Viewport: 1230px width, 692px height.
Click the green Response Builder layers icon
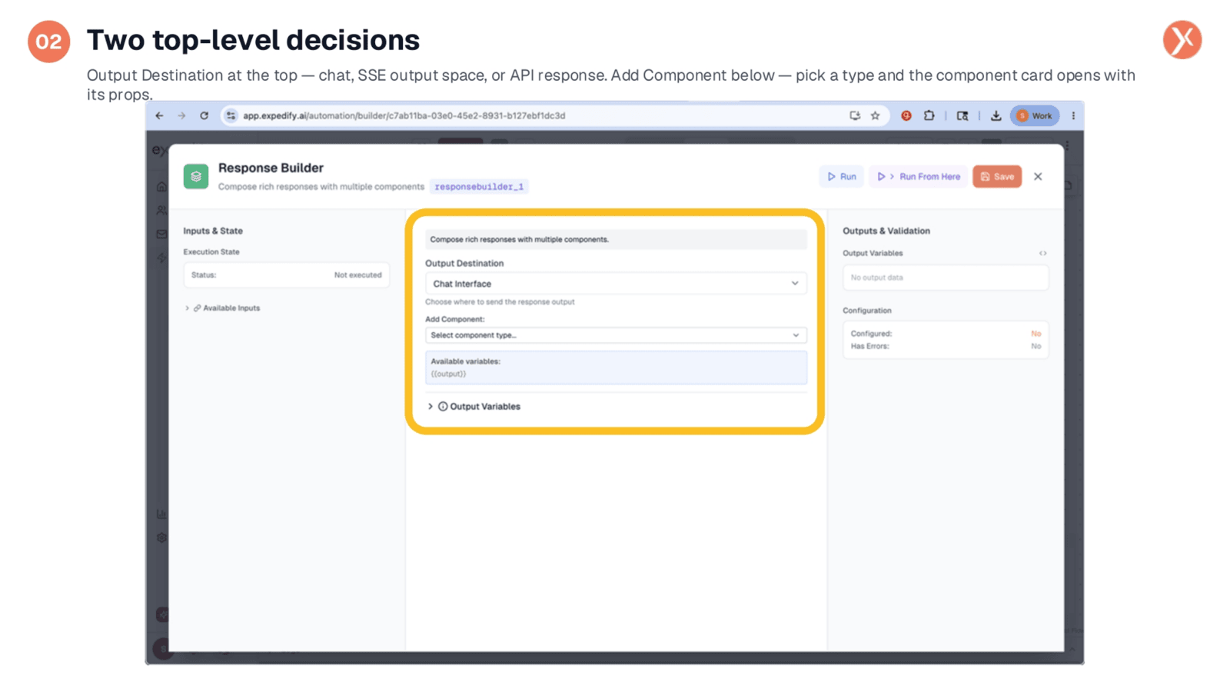coord(196,176)
